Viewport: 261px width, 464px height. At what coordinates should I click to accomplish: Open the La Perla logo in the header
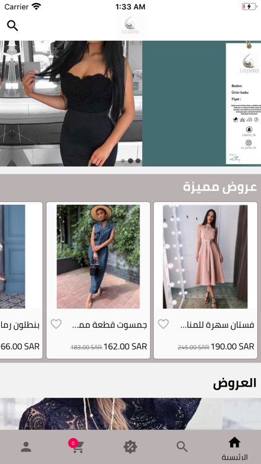tap(130, 27)
